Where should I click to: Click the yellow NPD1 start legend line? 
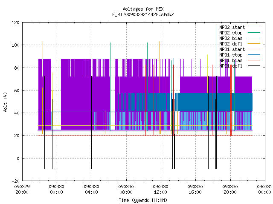254,49
